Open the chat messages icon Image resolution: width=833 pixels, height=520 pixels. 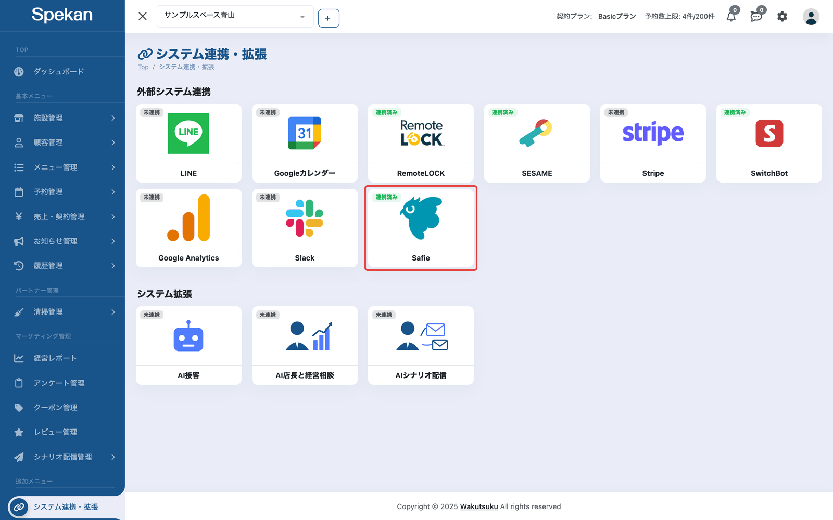pyautogui.click(x=756, y=17)
